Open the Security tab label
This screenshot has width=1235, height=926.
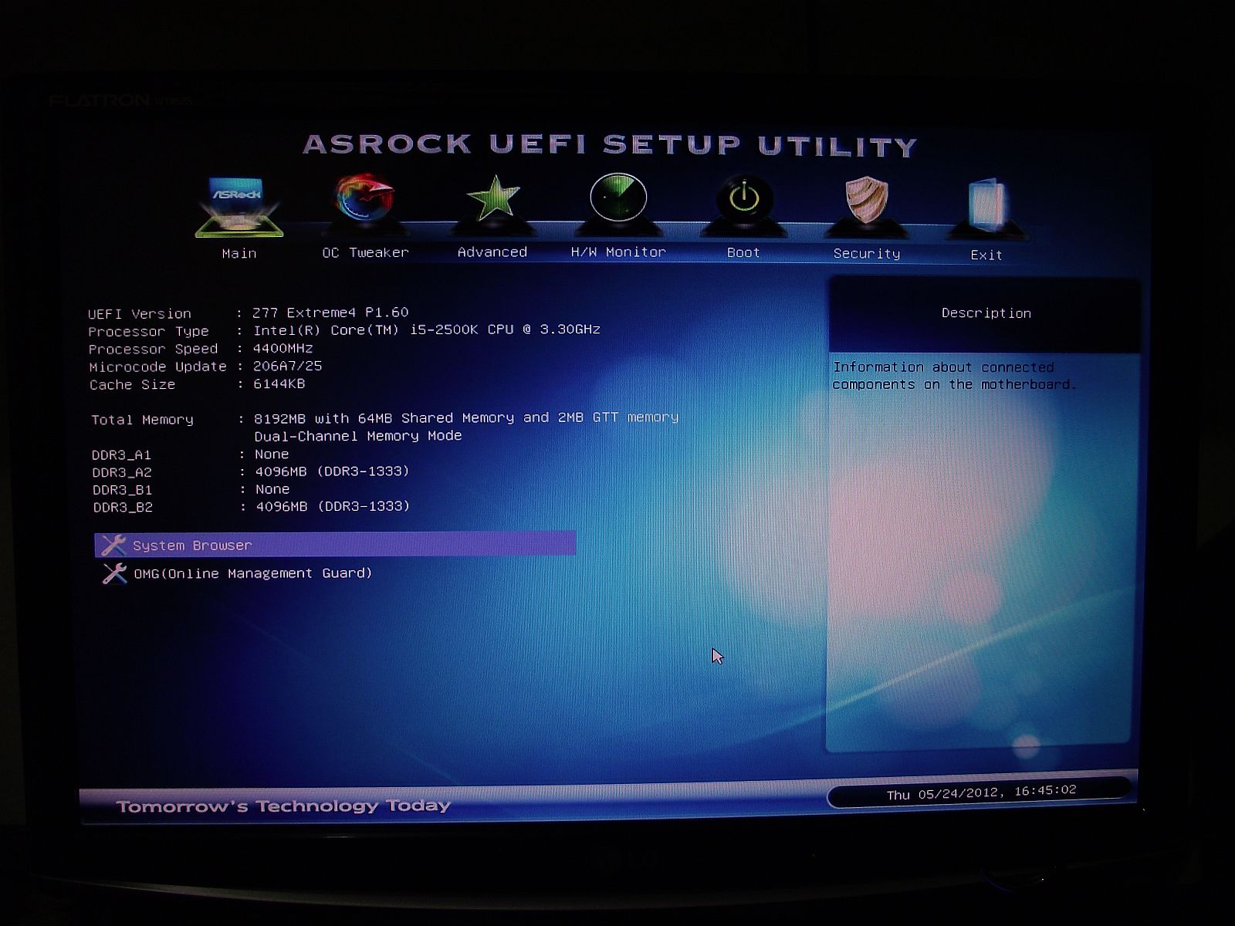pyautogui.click(x=867, y=253)
